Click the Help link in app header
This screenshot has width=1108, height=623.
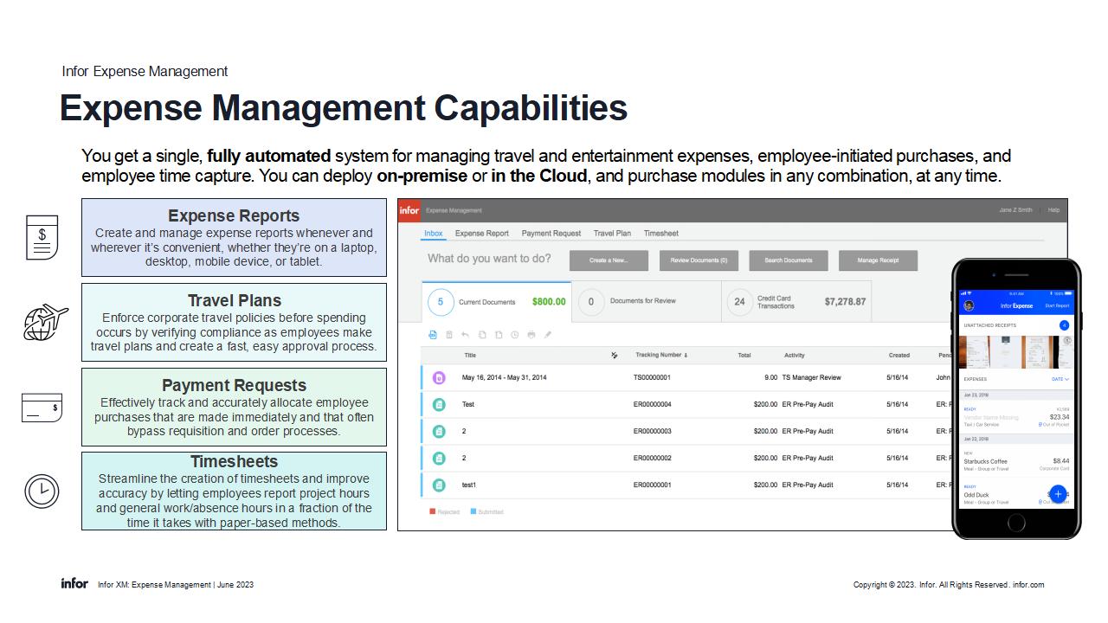click(1053, 210)
